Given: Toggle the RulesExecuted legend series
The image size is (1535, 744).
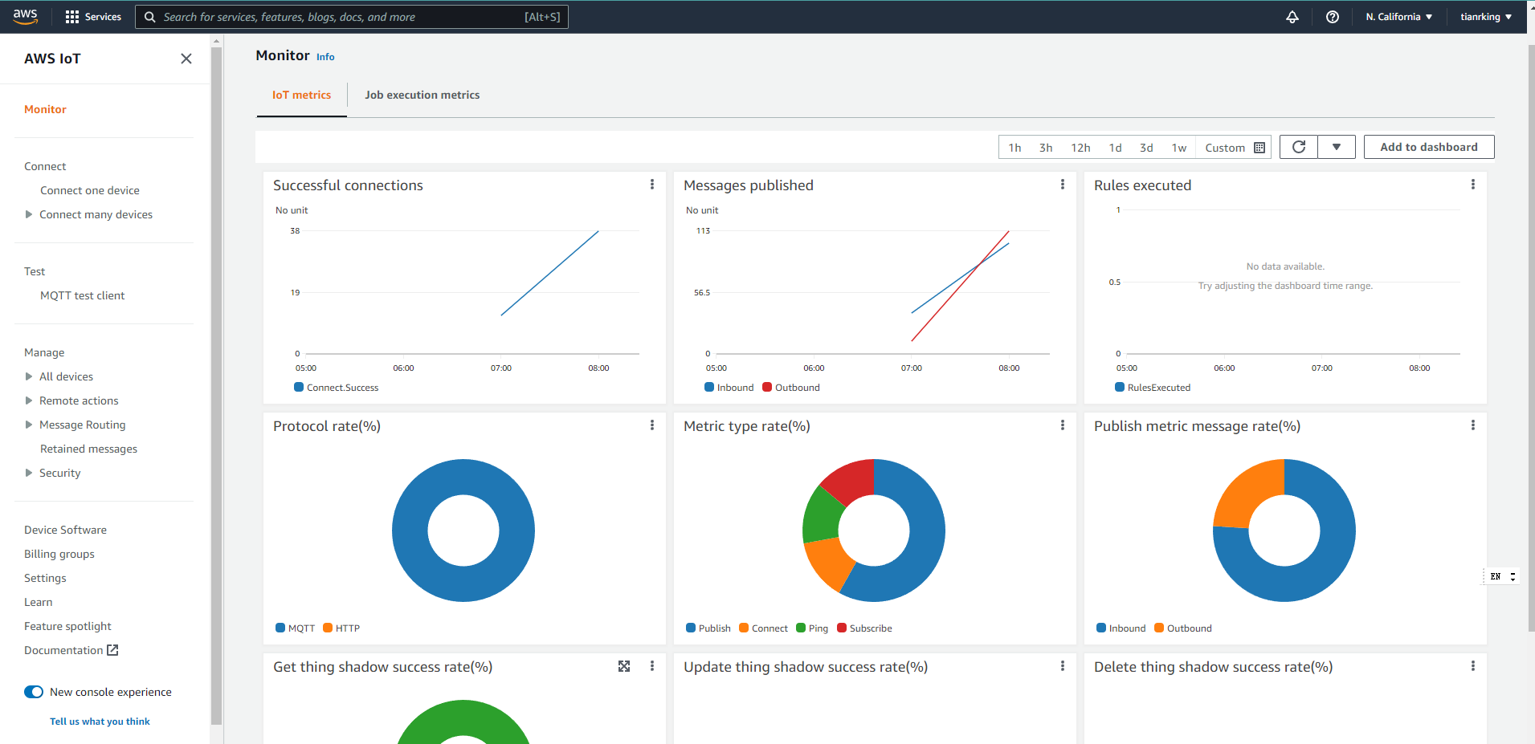Looking at the screenshot, I should point(1153,388).
